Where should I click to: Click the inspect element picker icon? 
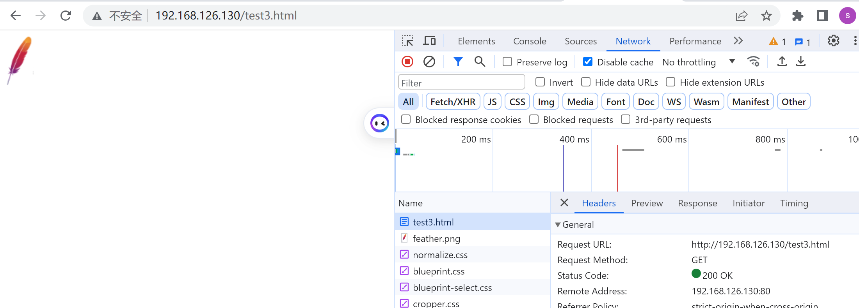(407, 41)
